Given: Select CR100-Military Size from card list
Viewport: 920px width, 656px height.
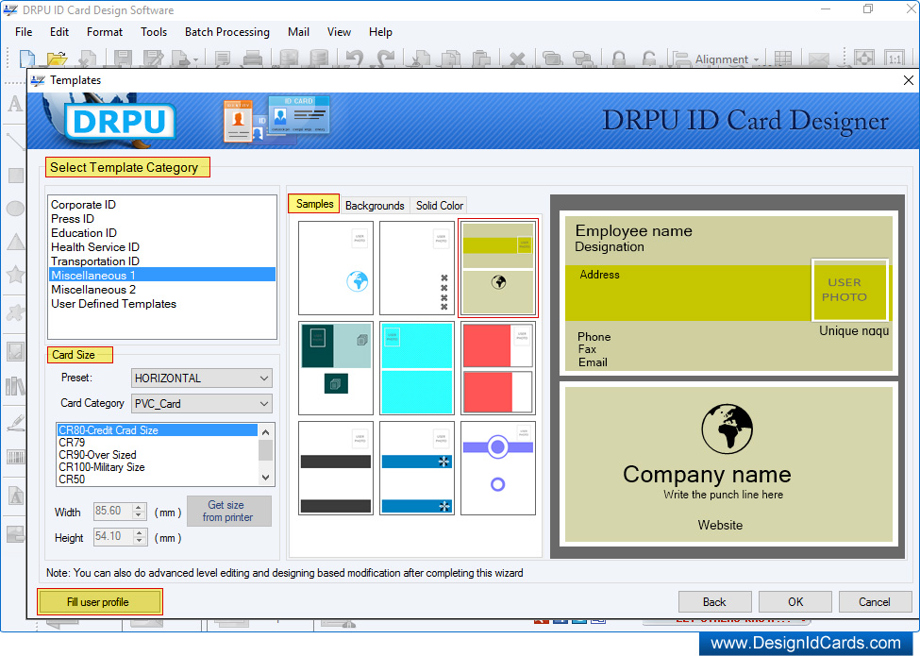Looking at the screenshot, I should (x=102, y=467).
